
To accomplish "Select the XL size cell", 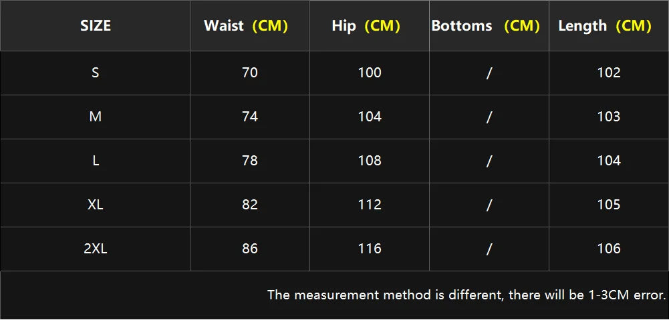I will pos(96,205).
